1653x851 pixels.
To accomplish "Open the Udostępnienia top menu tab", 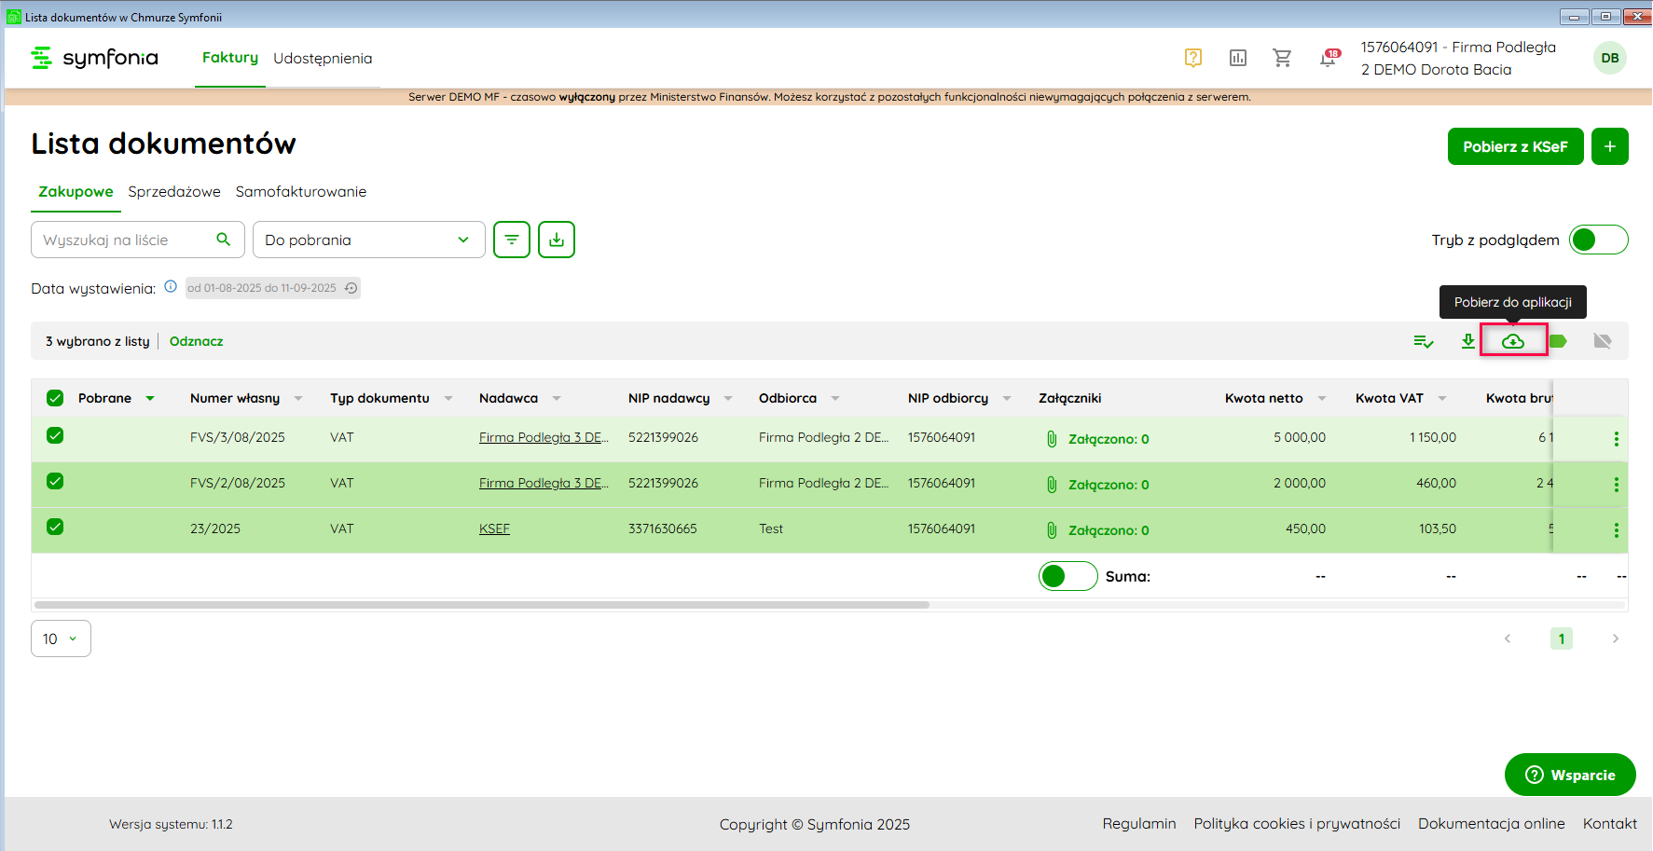I will pyautogui.click(x=323, y=58).
